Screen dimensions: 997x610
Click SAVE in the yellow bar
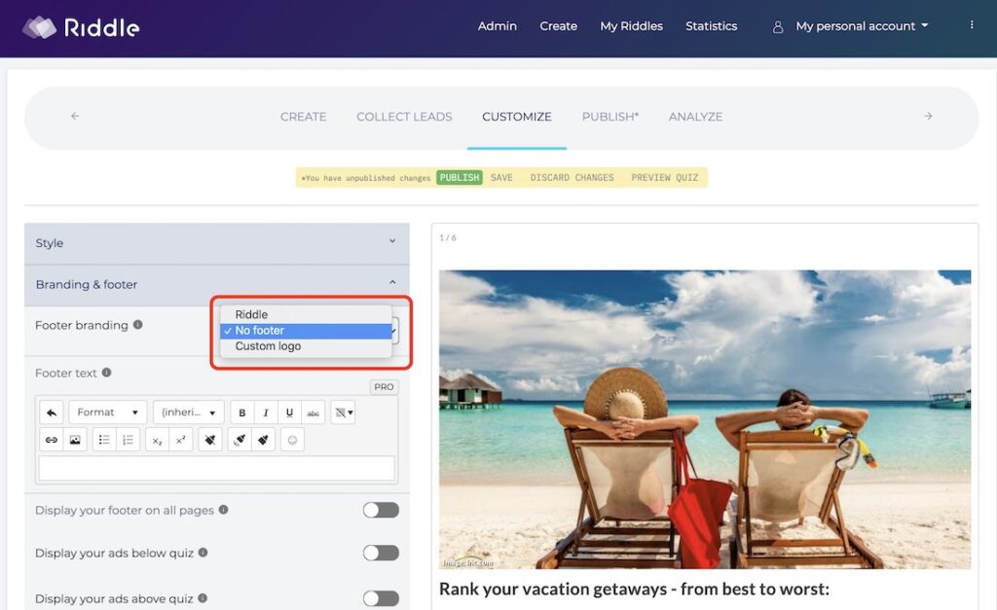tap(501, 177)
